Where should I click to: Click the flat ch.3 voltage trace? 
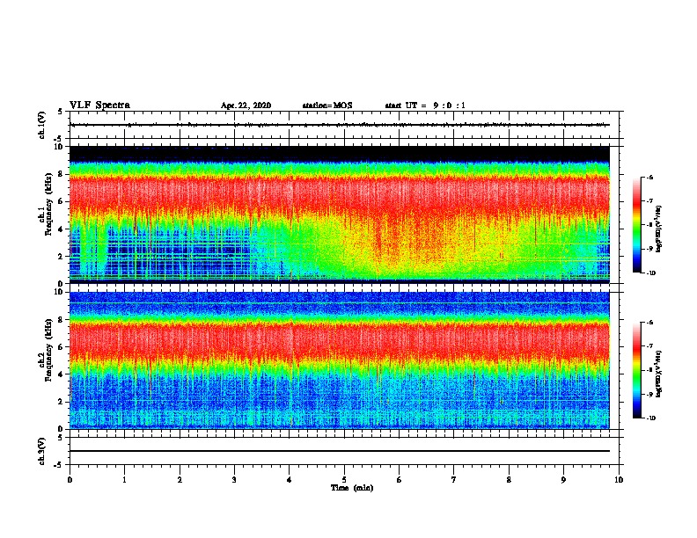pyautogui.click(x=340, y=451)
